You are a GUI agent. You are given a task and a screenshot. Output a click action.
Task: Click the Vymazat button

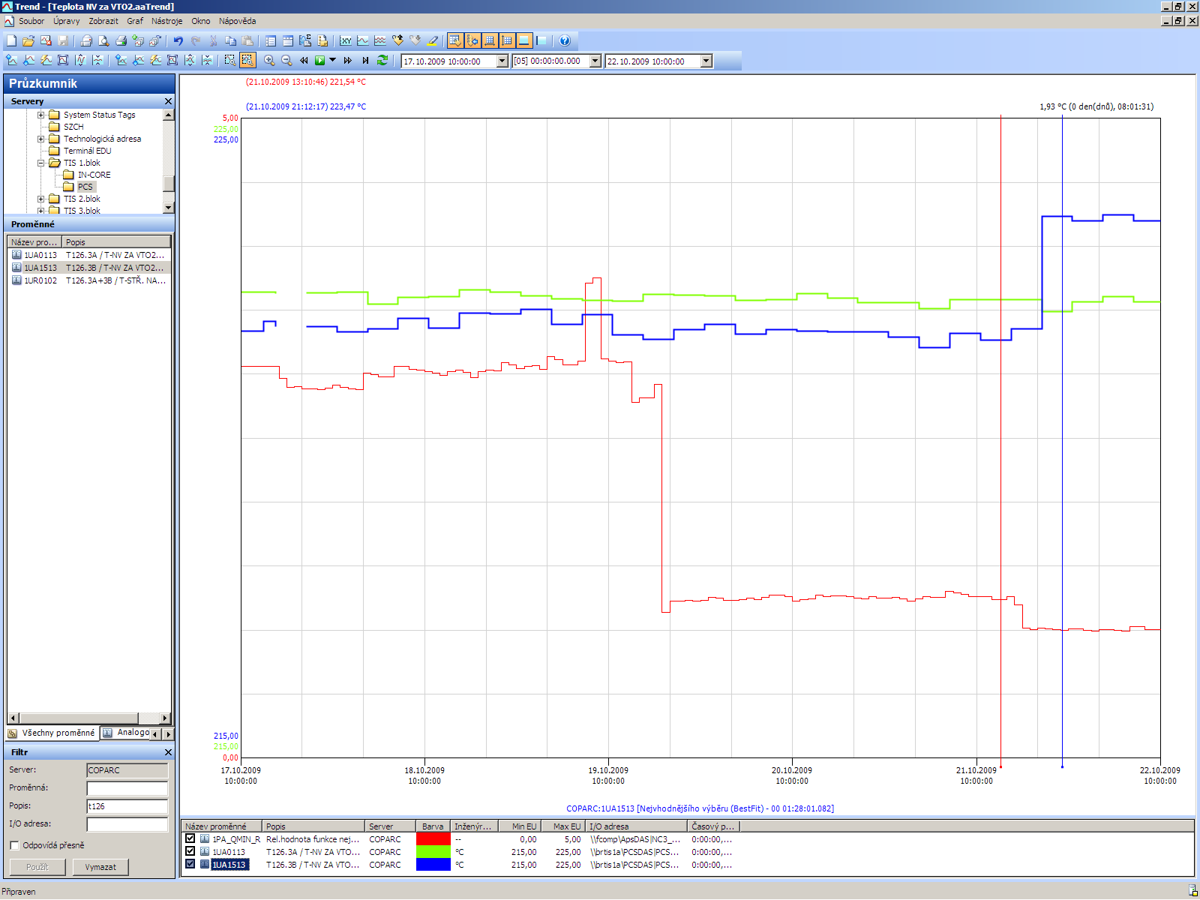pyautogui.click(x=100, y=867)
